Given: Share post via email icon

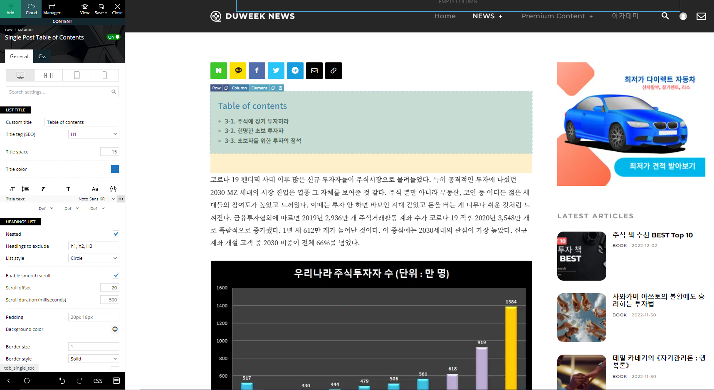Looking at the screenshot, I should (x=314, y=71).
